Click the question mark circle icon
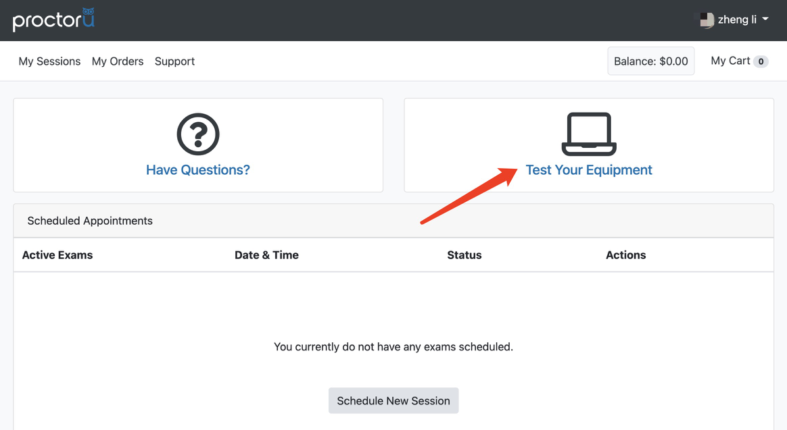This screenshot has height=430, width=787. point(198,135)
